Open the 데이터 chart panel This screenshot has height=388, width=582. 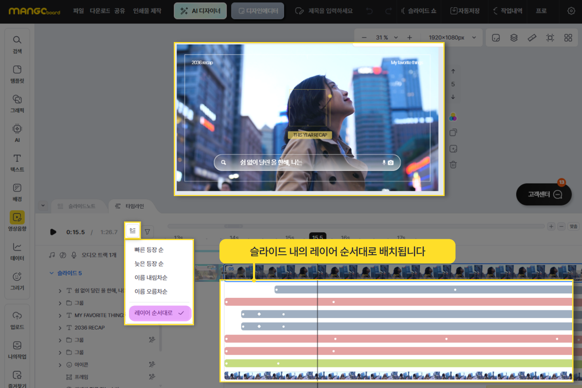tap(17, 251)
